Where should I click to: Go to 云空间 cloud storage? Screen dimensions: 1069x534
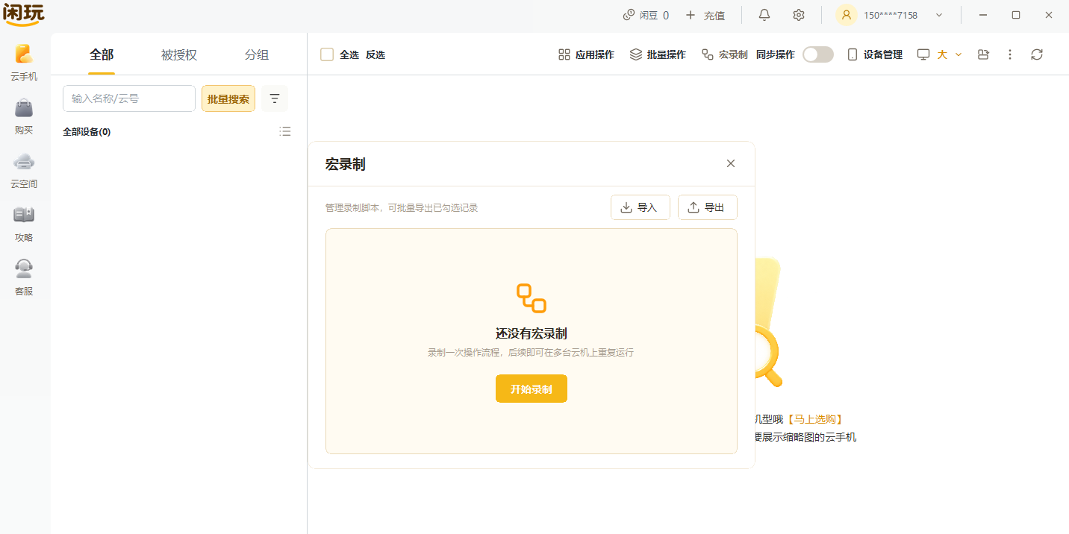[x=24, y=170]
